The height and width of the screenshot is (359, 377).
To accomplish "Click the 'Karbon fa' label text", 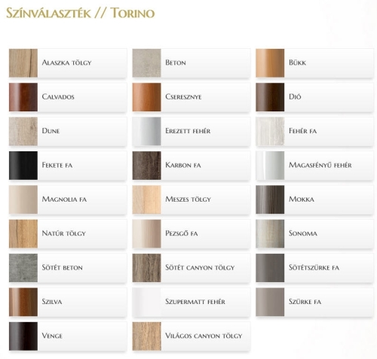I will pyautogui.click(x=183, y=165).
